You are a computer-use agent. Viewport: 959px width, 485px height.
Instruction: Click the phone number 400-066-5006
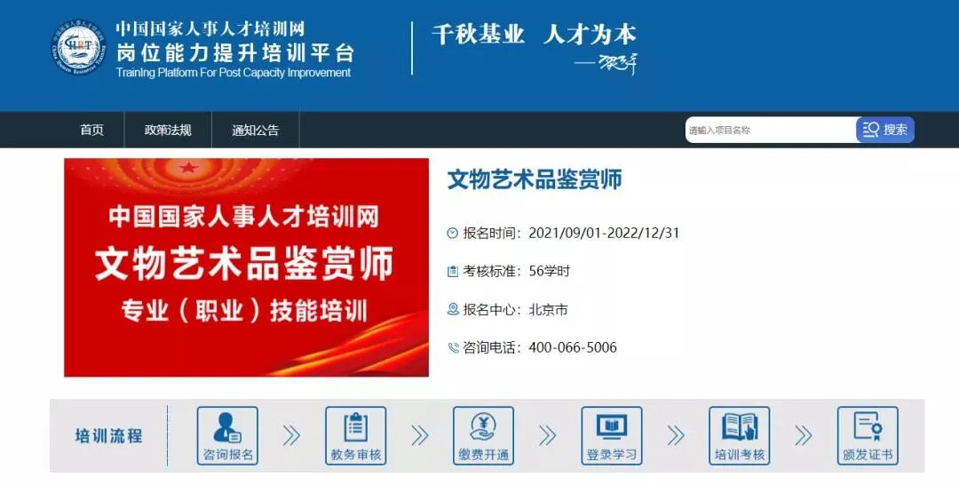(573, 347)
